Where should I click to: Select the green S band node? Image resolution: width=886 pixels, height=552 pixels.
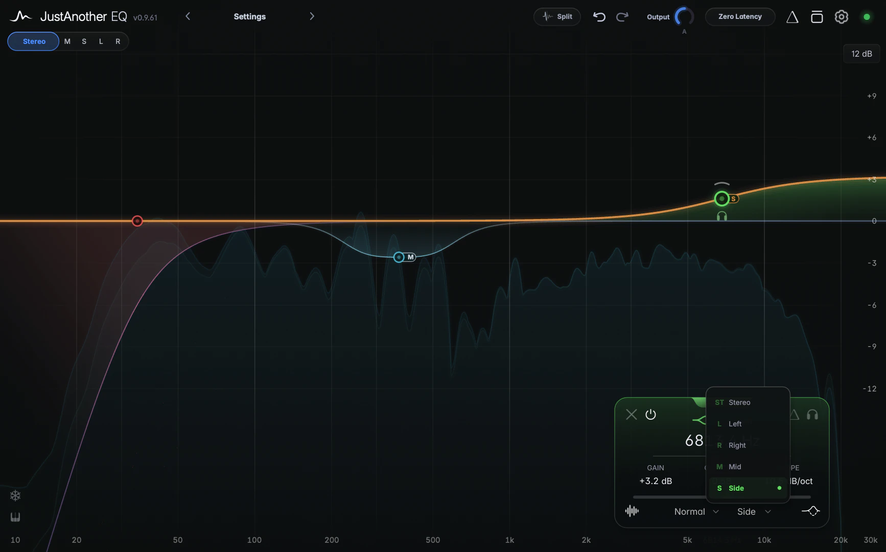pyautogui.click(x=721, y=198)
